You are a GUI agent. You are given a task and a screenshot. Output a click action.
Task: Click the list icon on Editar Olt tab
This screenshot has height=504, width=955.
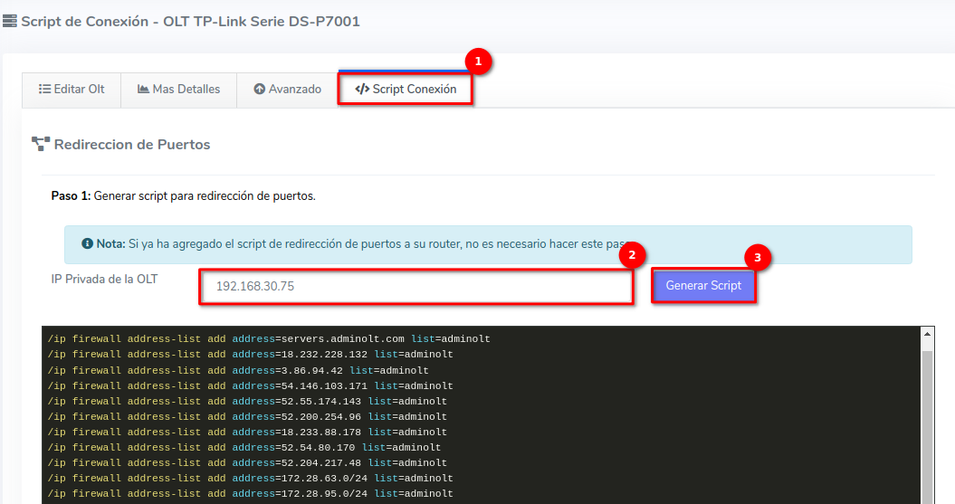click(44, 90)
